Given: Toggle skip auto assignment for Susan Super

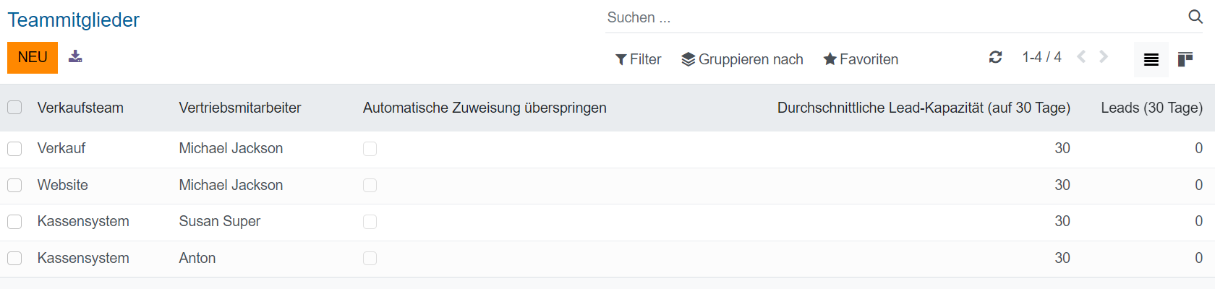Looking at the screenshot, I should [x=370, y=222].
